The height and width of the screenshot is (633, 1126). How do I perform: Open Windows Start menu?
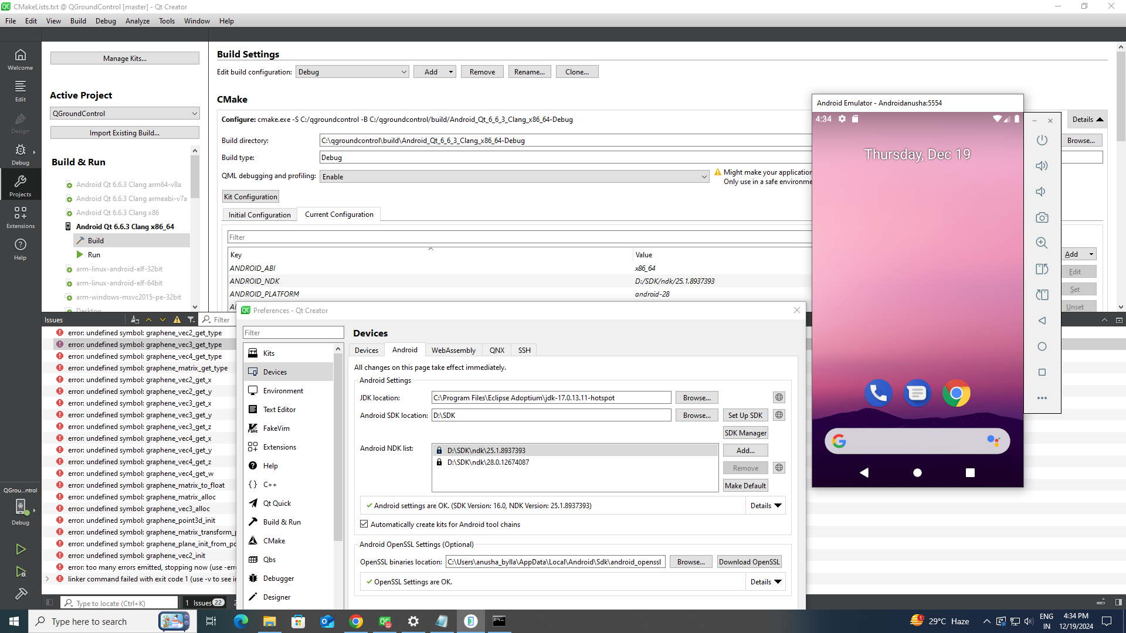pos(14,621)
